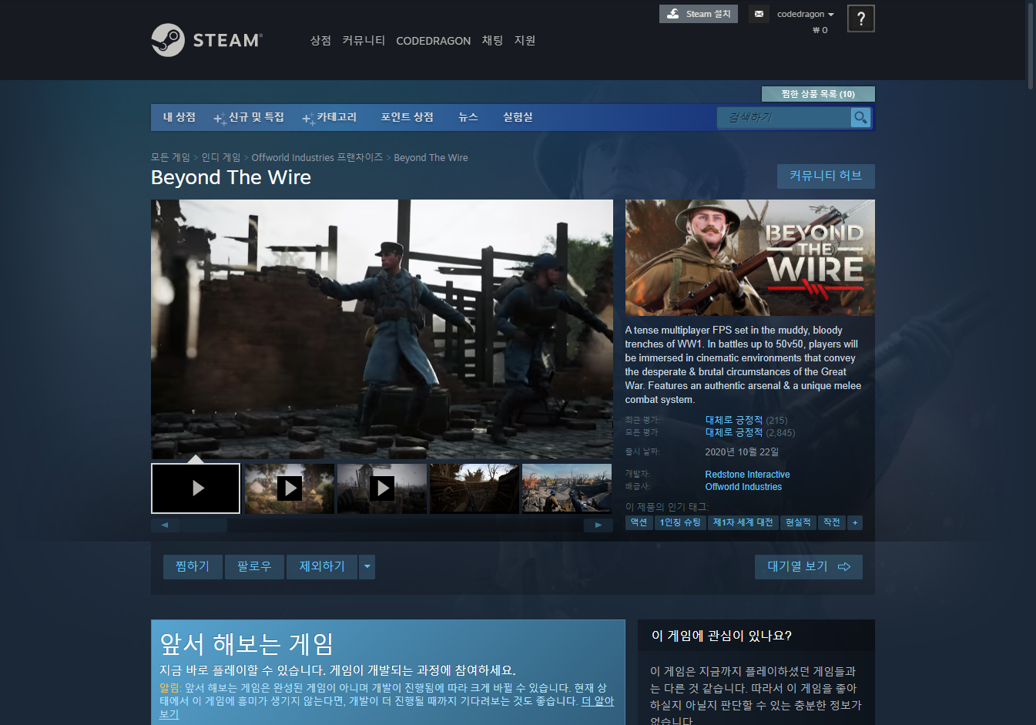1036x725 pixels.
Task: Click the question mark help icon
Action: [860, 18]
